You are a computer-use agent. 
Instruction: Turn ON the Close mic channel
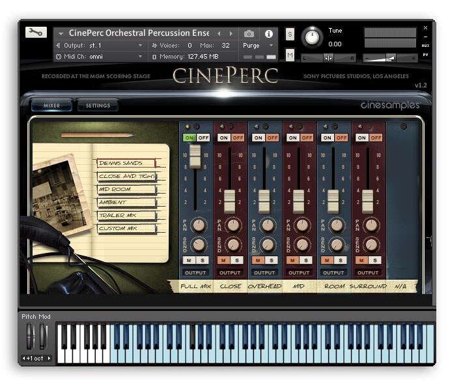[224, 138]
